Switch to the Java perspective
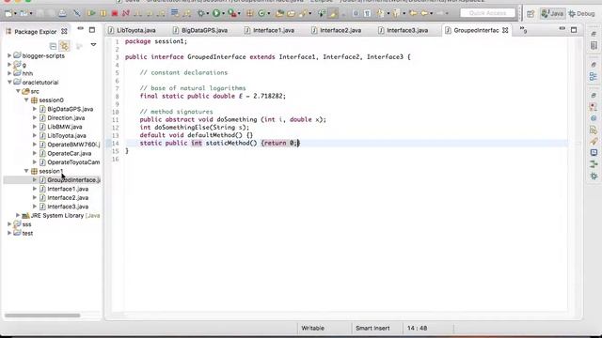The height and width of the screenshot is (338, 602). coord(552,14)
